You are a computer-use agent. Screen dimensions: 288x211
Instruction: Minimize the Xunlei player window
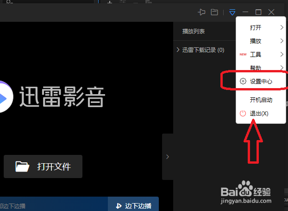[245, 12]
